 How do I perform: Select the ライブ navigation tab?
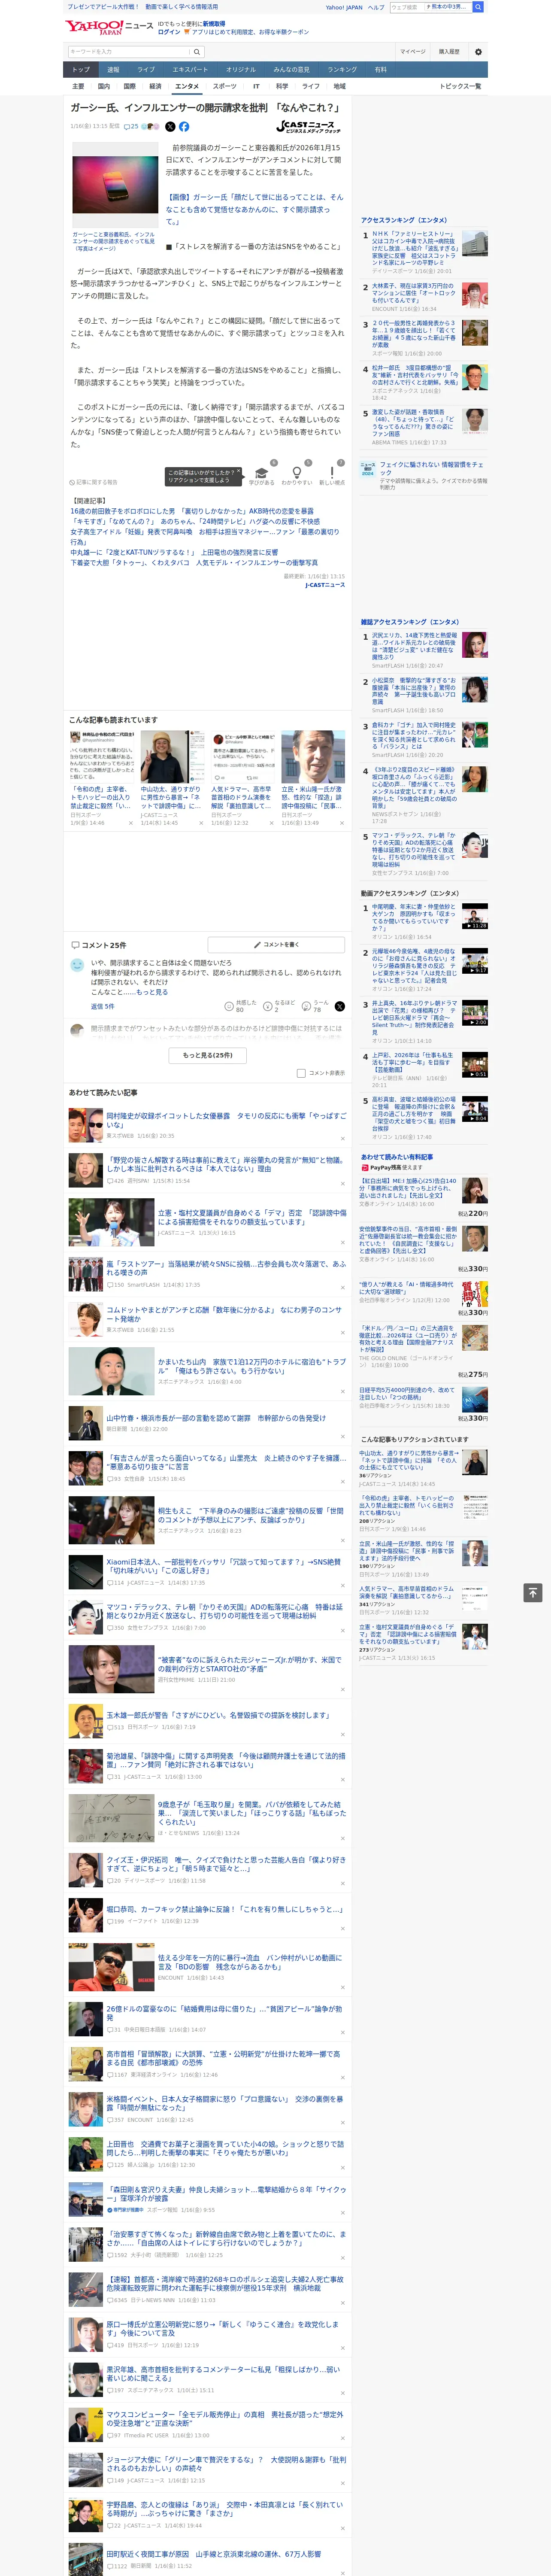point(146,70)
